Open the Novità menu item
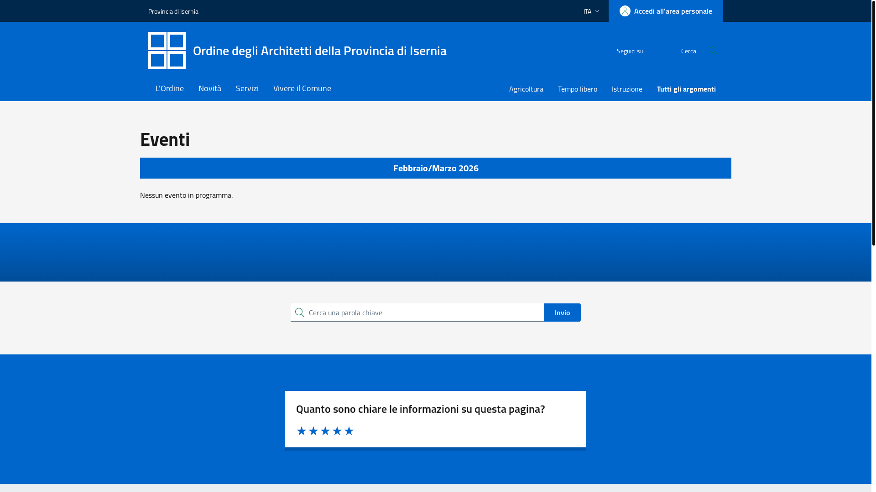The width and height of the screenshot is (876, 492). point(209,88)
